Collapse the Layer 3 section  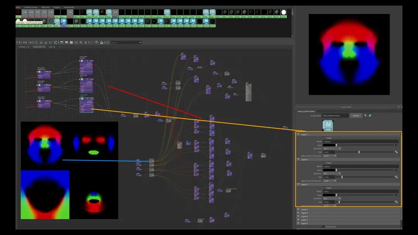(298, 184)
